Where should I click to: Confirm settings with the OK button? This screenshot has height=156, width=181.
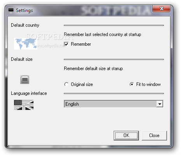click(x=126, y=135)
